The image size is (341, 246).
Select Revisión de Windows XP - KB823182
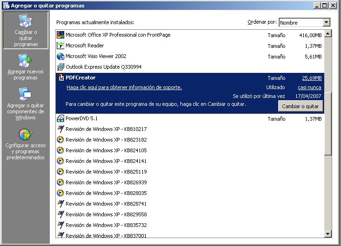(x=190, y=140)
